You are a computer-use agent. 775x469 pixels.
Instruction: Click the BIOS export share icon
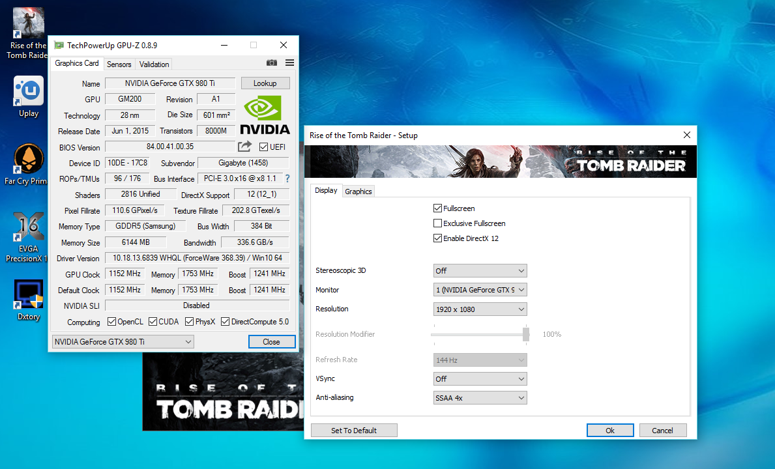(244, 147)
